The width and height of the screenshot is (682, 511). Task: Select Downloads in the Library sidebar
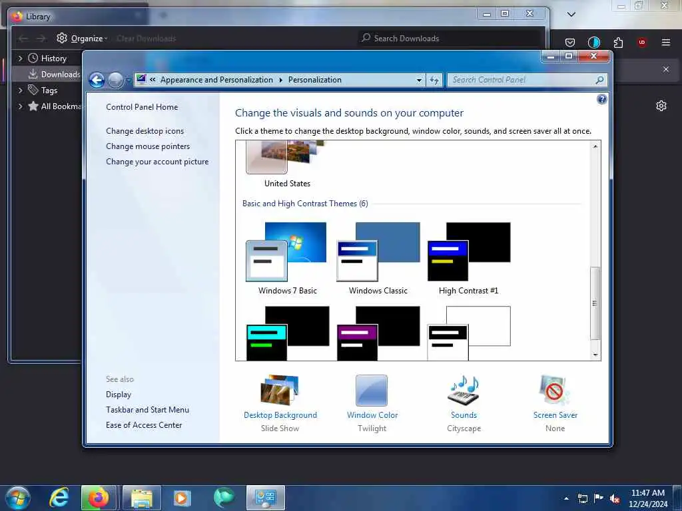coord(55,75)
